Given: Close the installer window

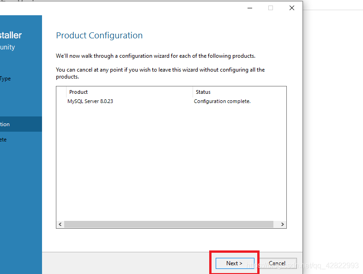Looking at the screenshot, I should point(292,8).
